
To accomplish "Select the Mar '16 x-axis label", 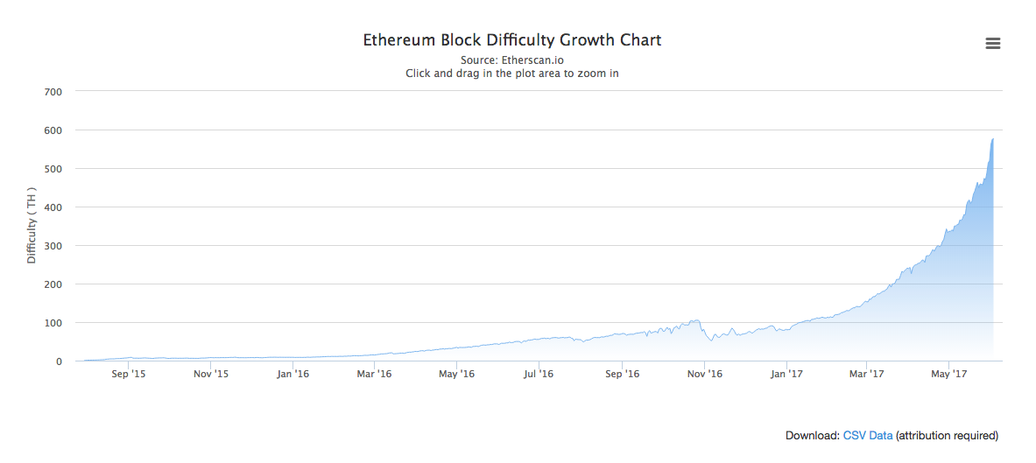I will point(374,375).
